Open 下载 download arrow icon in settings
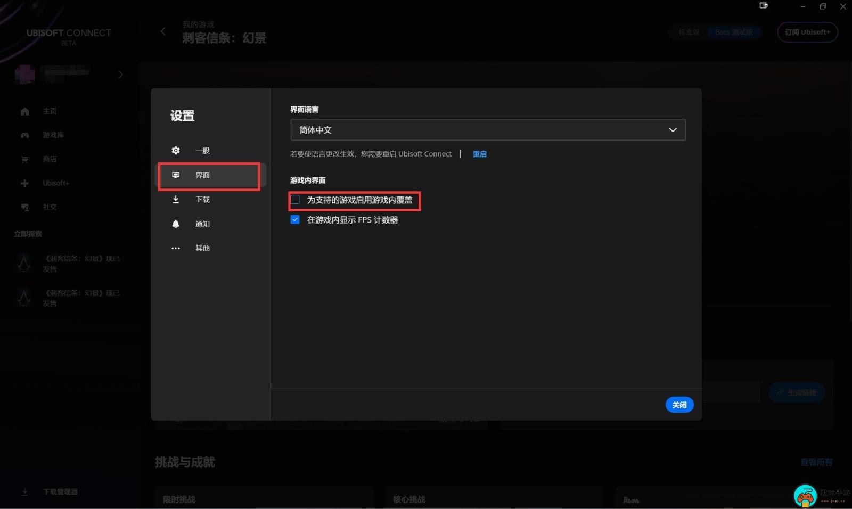 176,200
